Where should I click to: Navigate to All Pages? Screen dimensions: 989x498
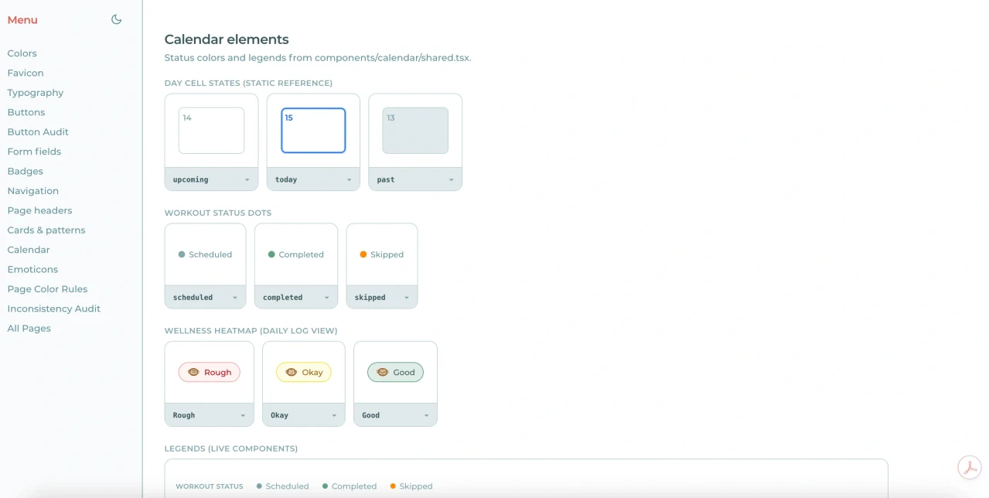29,329
